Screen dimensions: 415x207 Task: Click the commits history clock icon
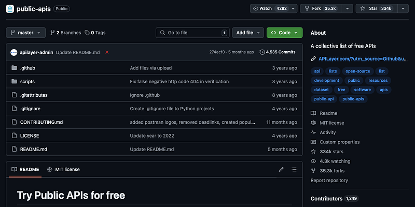(x=262, y=52)
